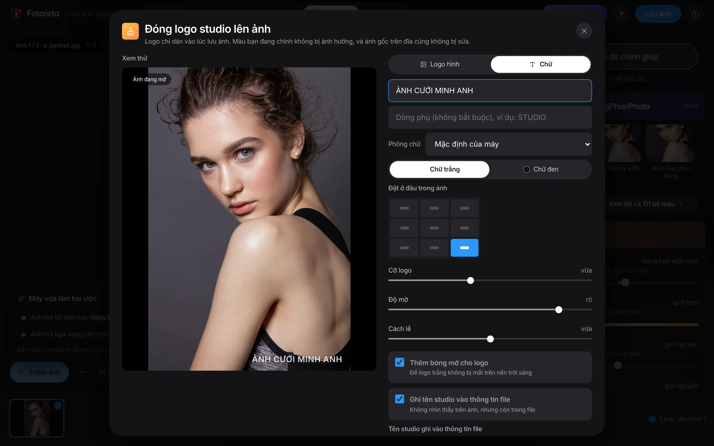Open the Phông chữ font dropdown

tap(508, 144)
